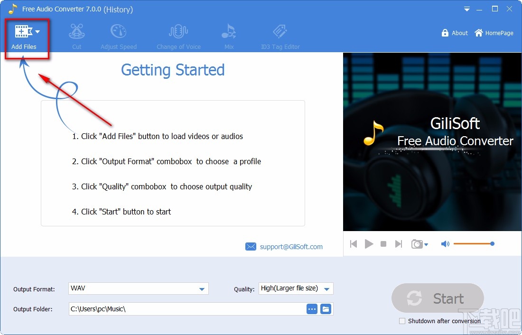Open the Cut tool
The width and height of the screenshot is (522, 335).
[76, 37]
